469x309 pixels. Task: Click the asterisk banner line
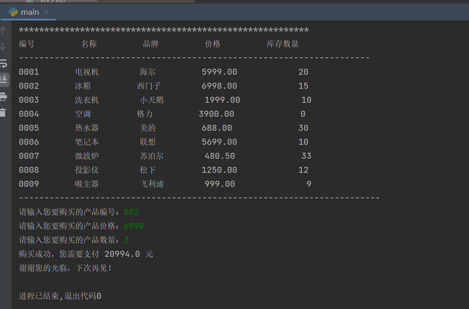tap(163, 31)
